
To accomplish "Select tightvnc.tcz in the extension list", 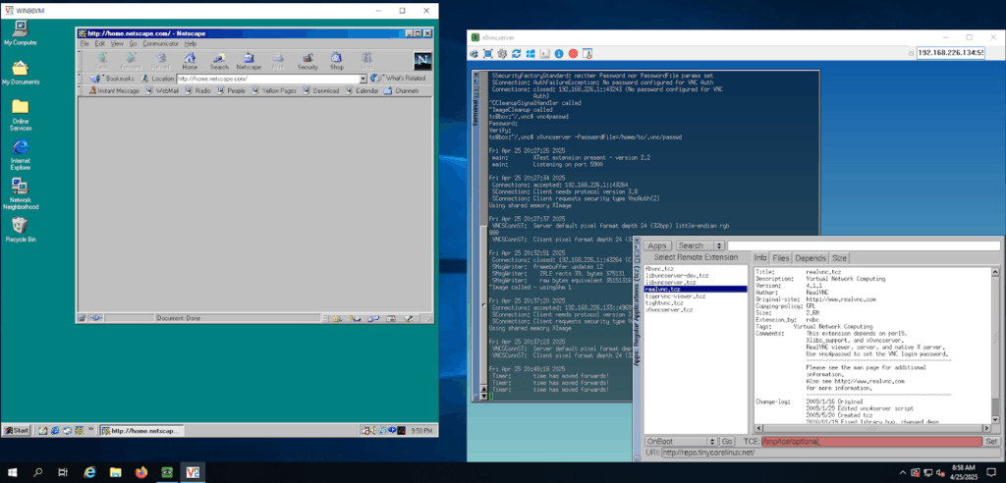I will tap(666, 302).
